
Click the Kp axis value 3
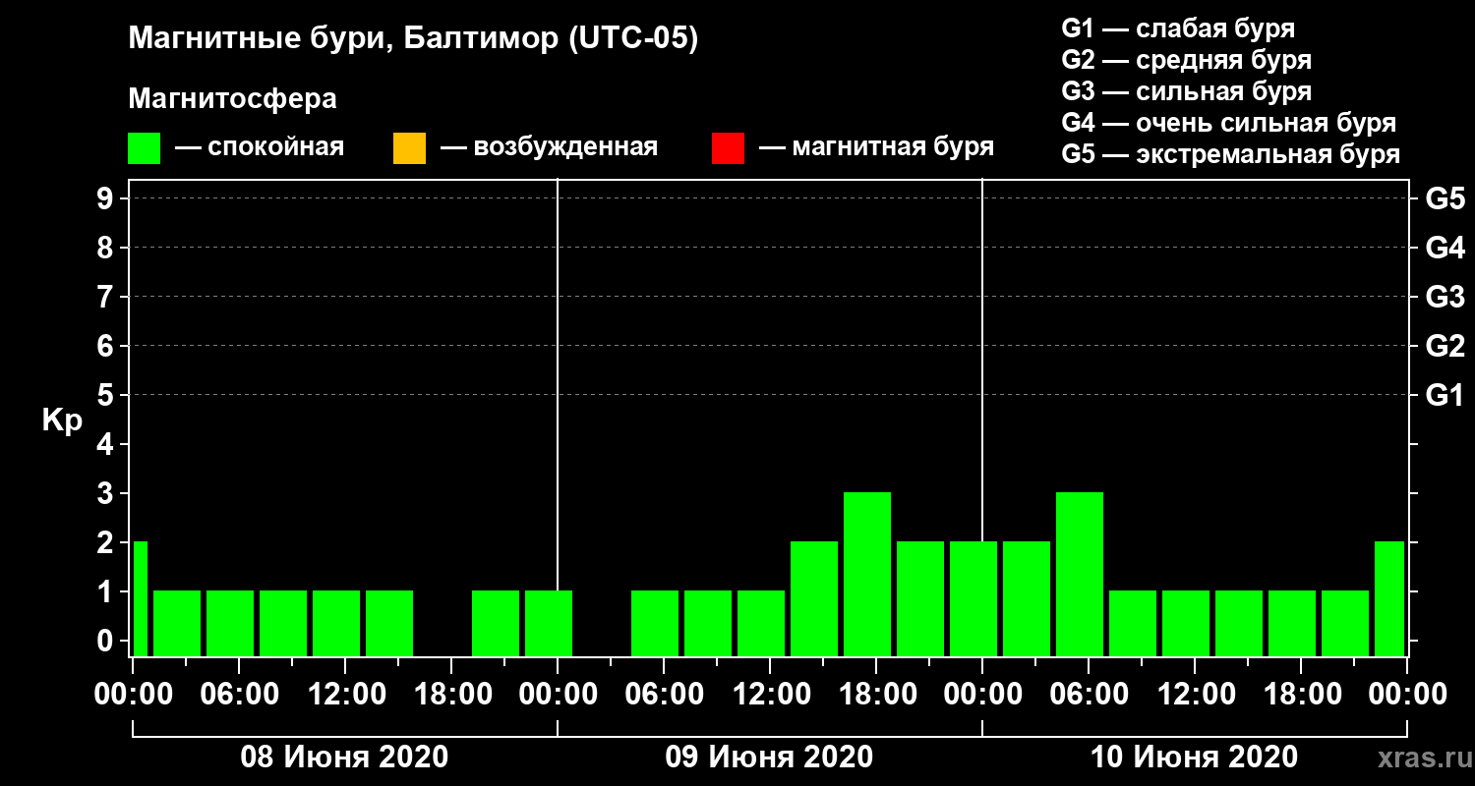click(x=107, y=493)
